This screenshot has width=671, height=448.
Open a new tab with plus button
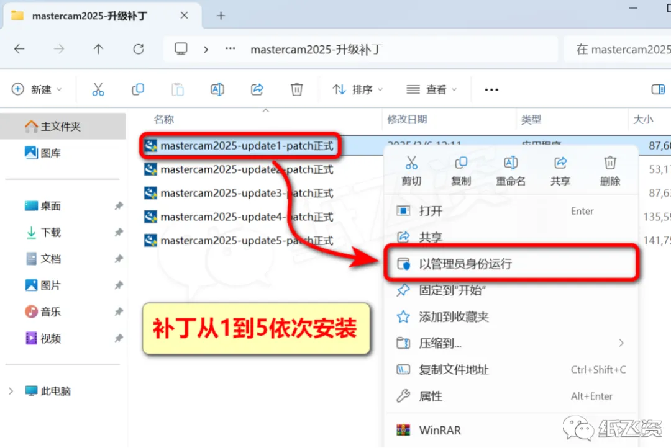(x=221, y=16)
